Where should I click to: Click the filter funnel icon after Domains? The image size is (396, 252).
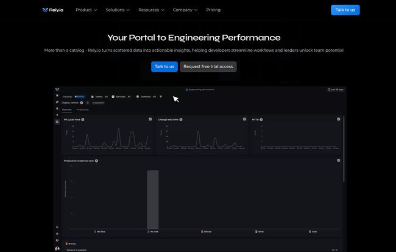161,97
